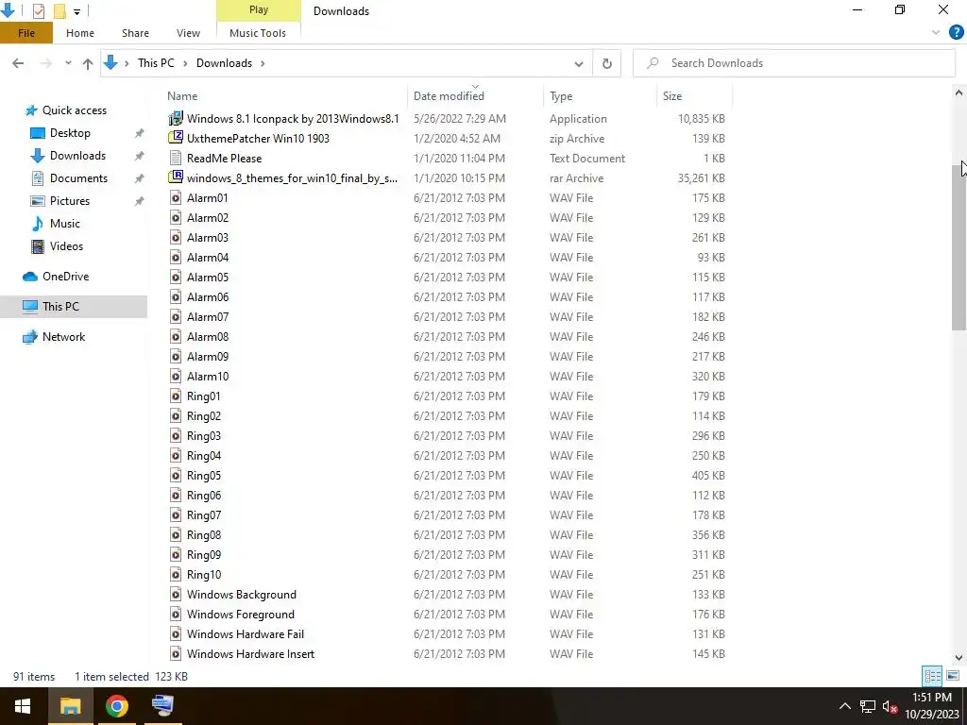Select the Alarm10 WAV file icon

coord(176,376)
